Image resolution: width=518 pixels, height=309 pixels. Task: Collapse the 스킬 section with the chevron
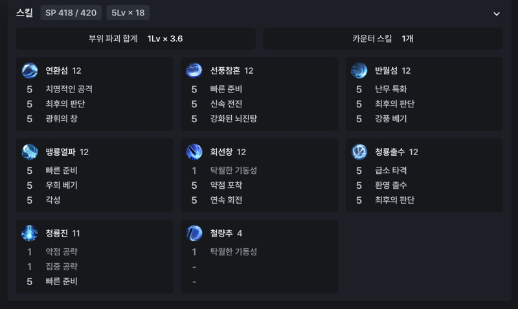coord(497,14)
